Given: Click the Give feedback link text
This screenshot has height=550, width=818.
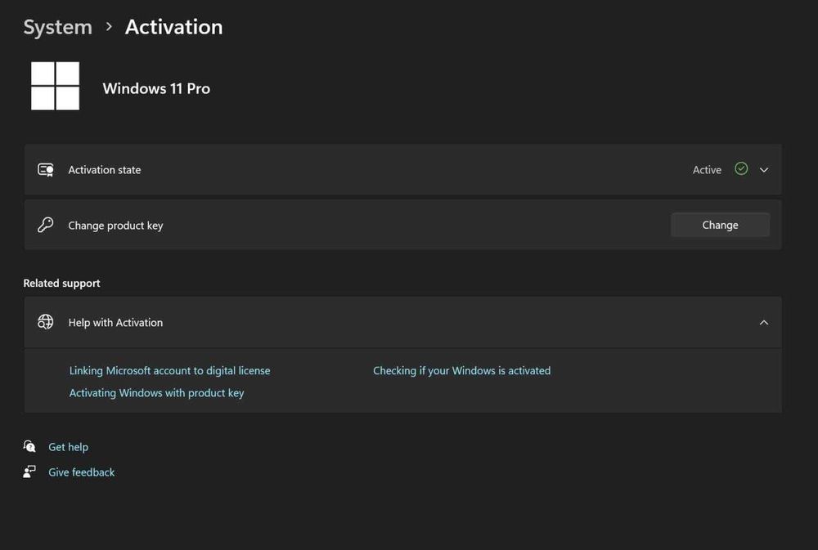Looking at the screenshot, I should pos(81,472).
